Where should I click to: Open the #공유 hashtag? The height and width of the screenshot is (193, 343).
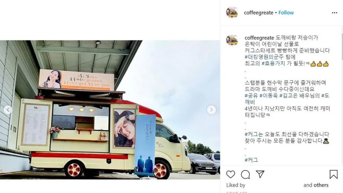pos(251,95)
